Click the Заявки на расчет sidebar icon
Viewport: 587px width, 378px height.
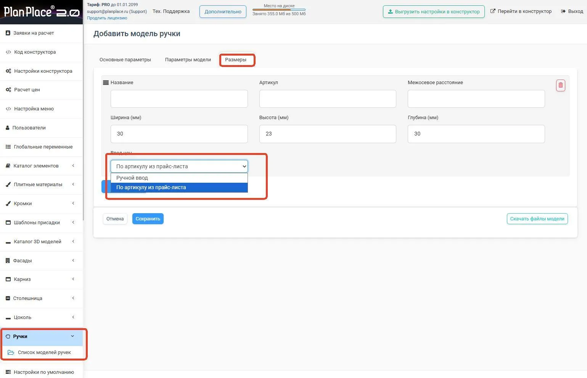point(8,33)
